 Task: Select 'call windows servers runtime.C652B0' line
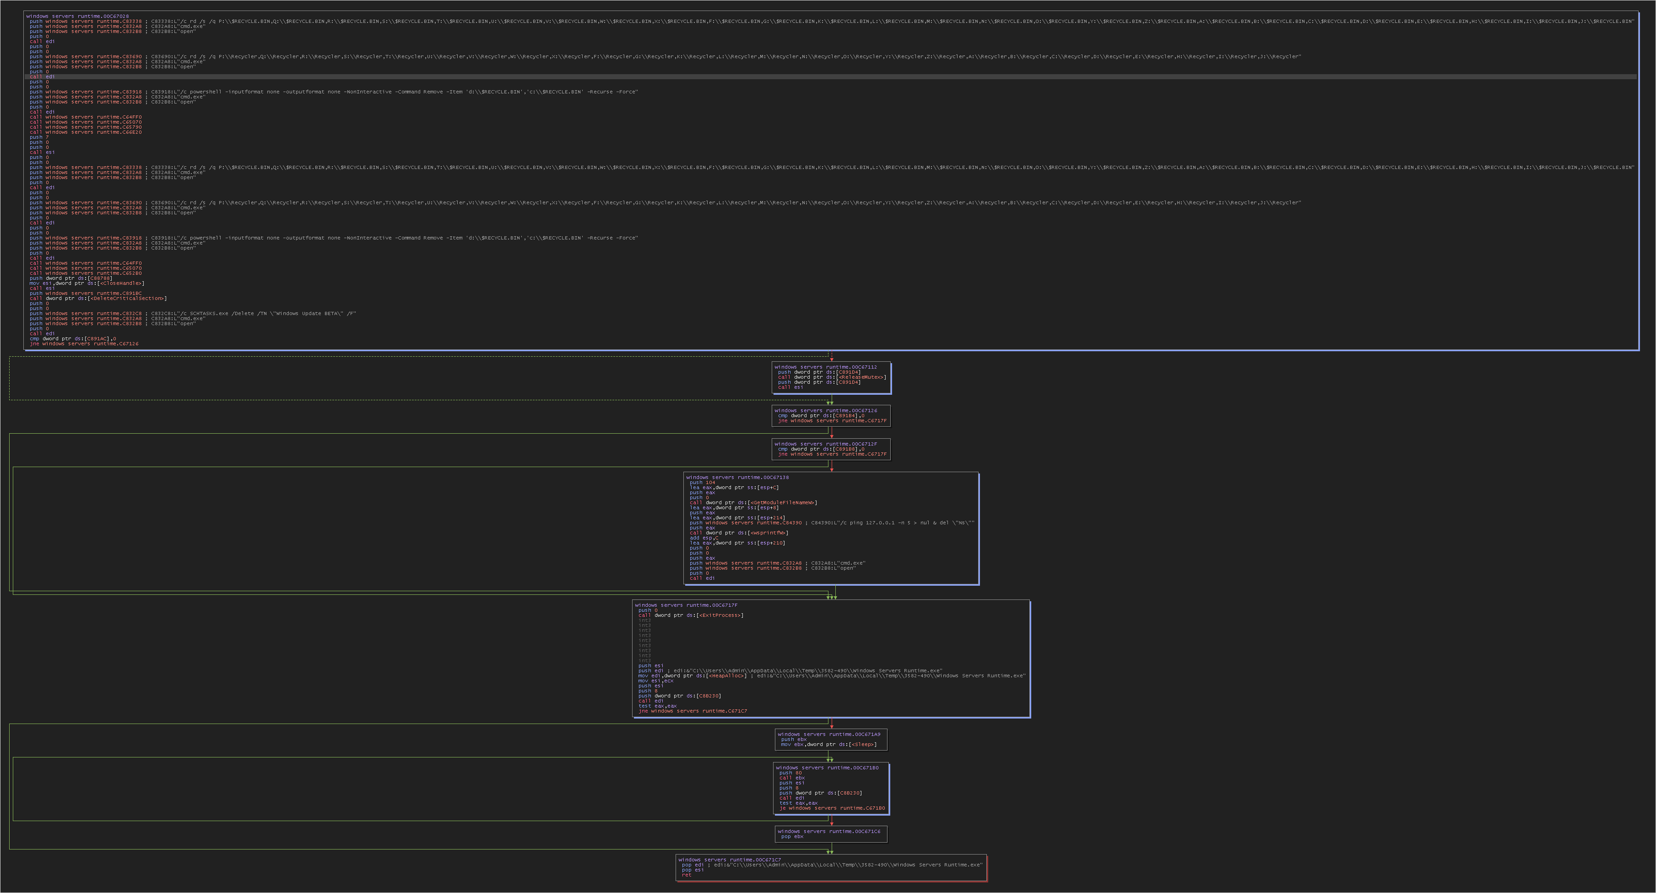click(86, 273)
